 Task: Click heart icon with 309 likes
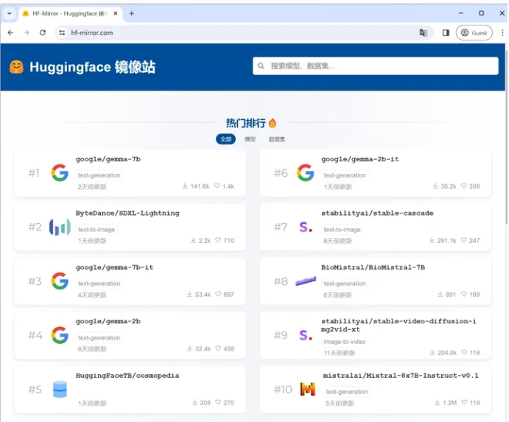tap(464, 186)
